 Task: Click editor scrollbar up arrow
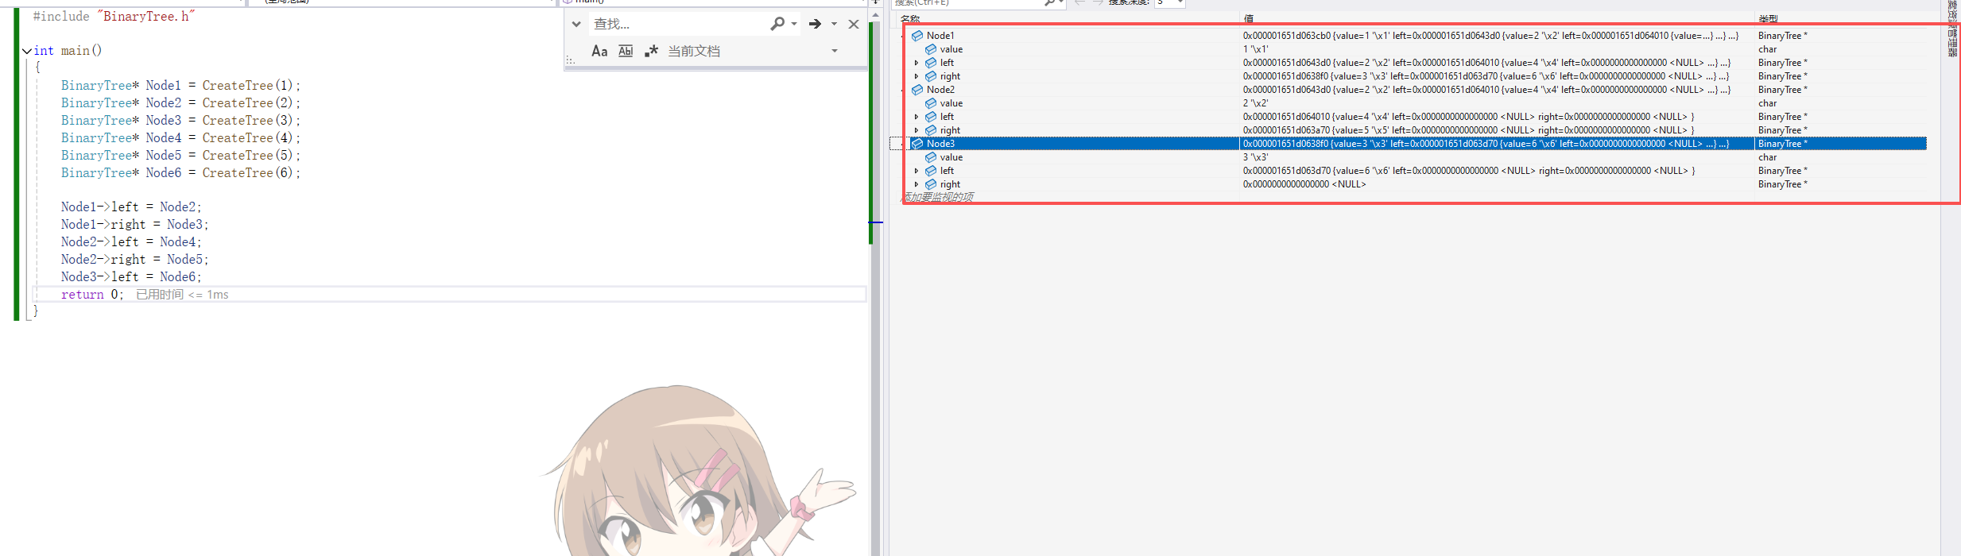[x=875, y=14]
